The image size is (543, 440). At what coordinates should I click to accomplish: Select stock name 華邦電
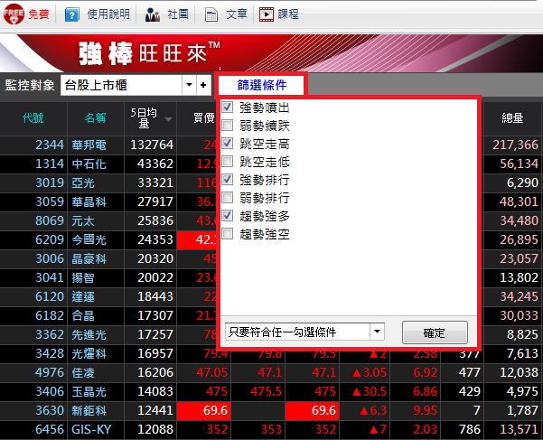click(x=89, y=145)
